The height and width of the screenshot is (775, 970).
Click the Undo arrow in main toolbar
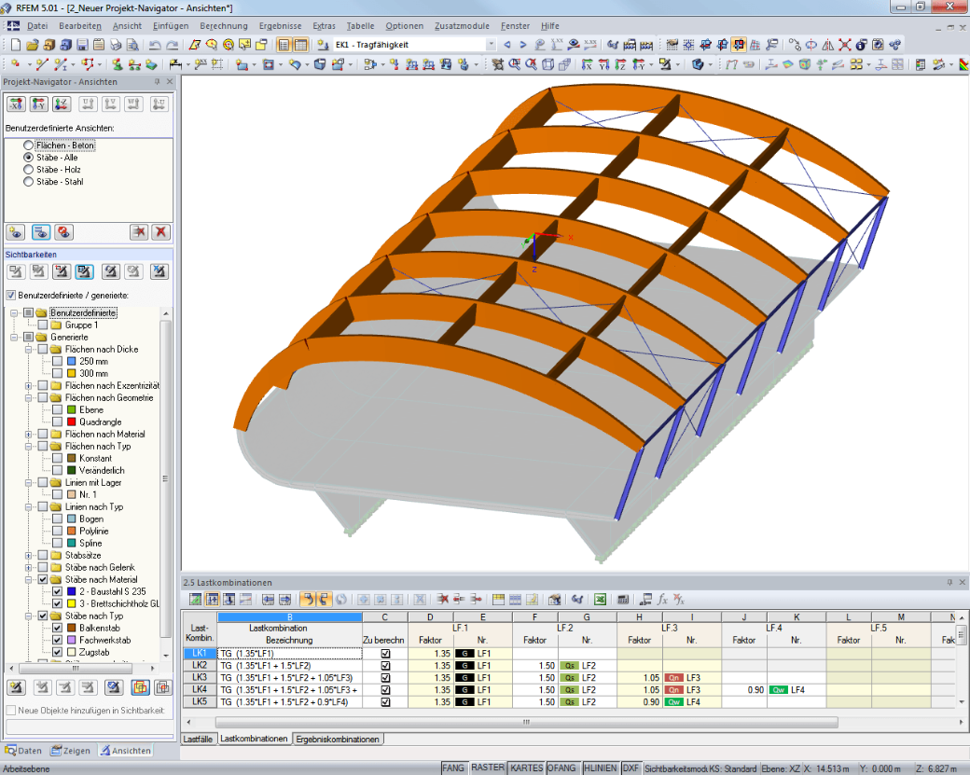point(155,45)
